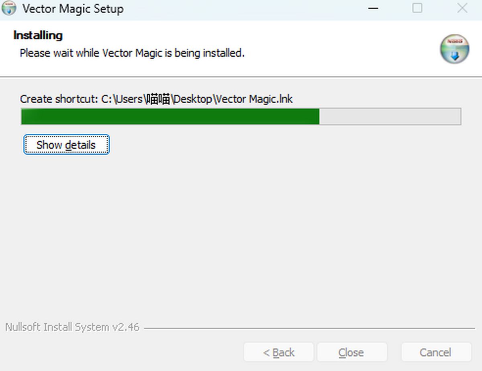Click the Nullsoft Install System v2.46 label
Screen dimensions: 482x371
pyautogui.click(x=72, y=327)
